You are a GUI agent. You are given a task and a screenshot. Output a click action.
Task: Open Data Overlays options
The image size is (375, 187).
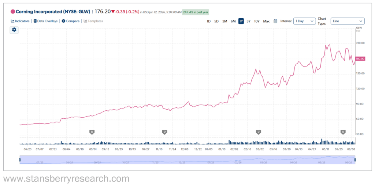(x=45, y=21)
